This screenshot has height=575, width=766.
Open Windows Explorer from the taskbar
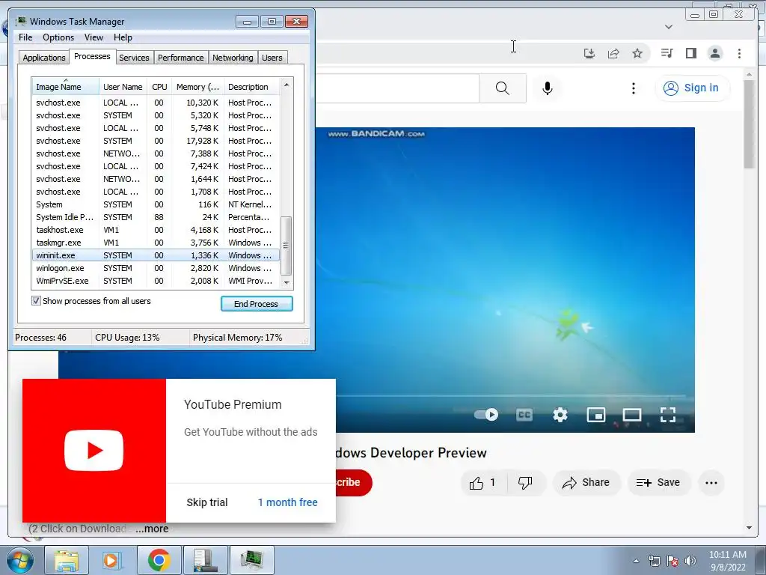pyautogui.click(x=67, y=560)
